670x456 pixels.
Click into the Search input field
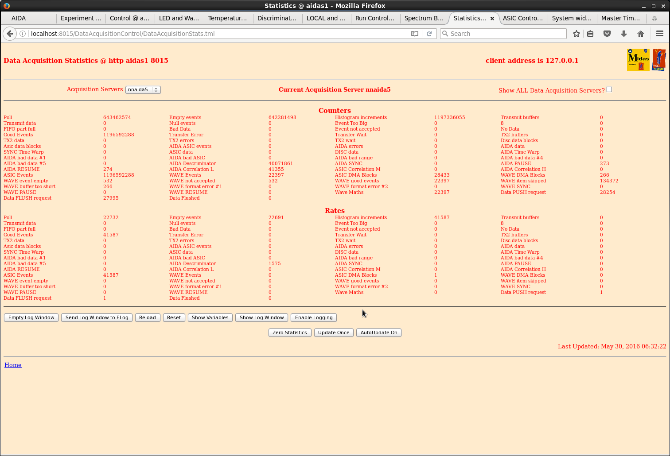[503, 34]
